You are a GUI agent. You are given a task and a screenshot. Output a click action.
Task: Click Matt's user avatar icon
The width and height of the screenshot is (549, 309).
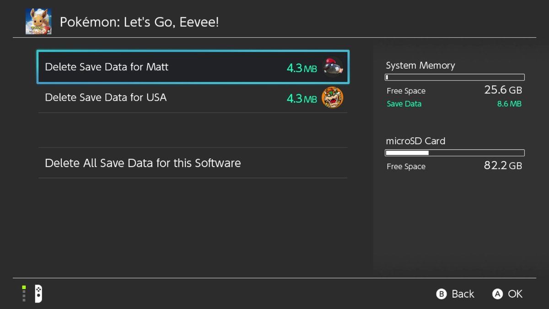[x=332, y=67]
